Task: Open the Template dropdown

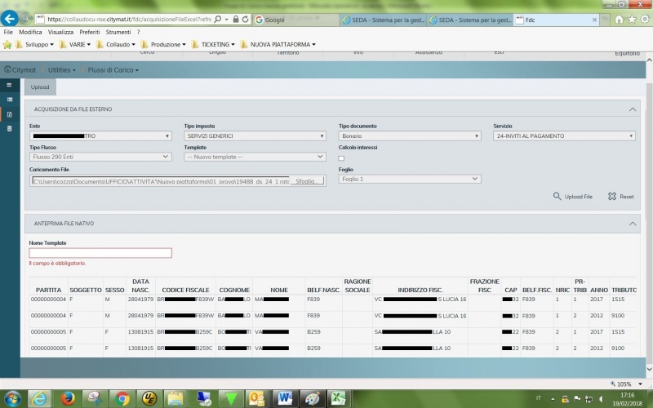Action: click(255, 157)
